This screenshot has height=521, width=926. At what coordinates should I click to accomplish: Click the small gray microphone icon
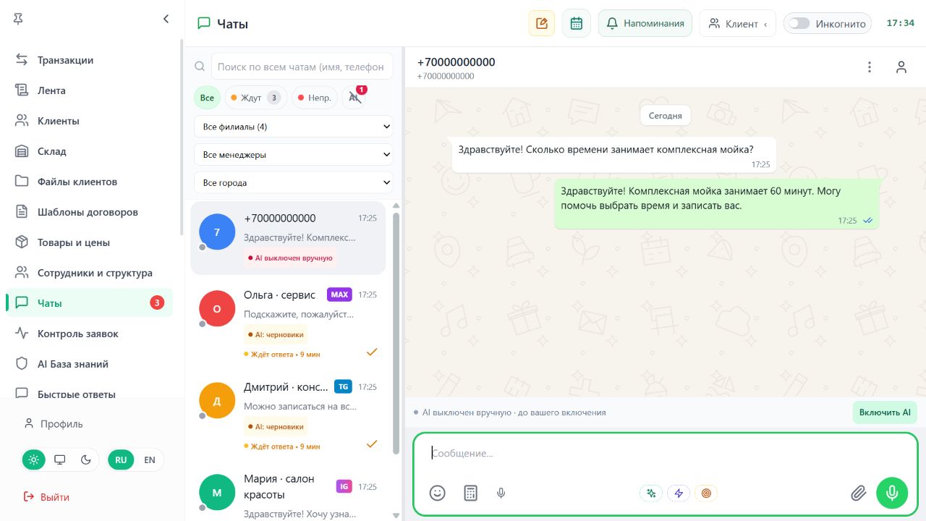coord(501,493)
